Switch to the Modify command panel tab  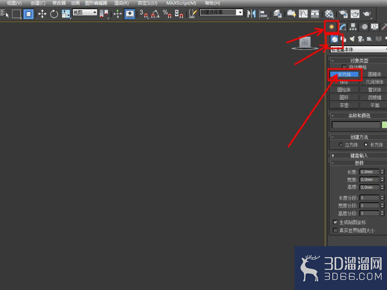(x=342, y=27)
